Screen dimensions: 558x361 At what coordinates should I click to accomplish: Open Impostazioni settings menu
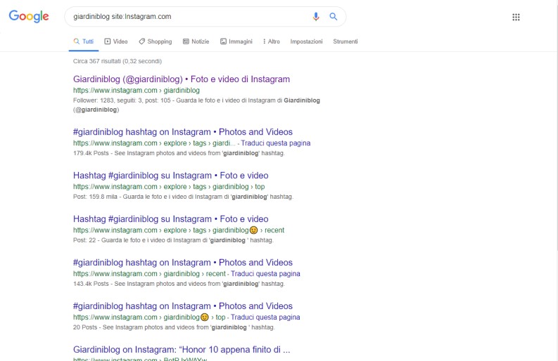306,41
